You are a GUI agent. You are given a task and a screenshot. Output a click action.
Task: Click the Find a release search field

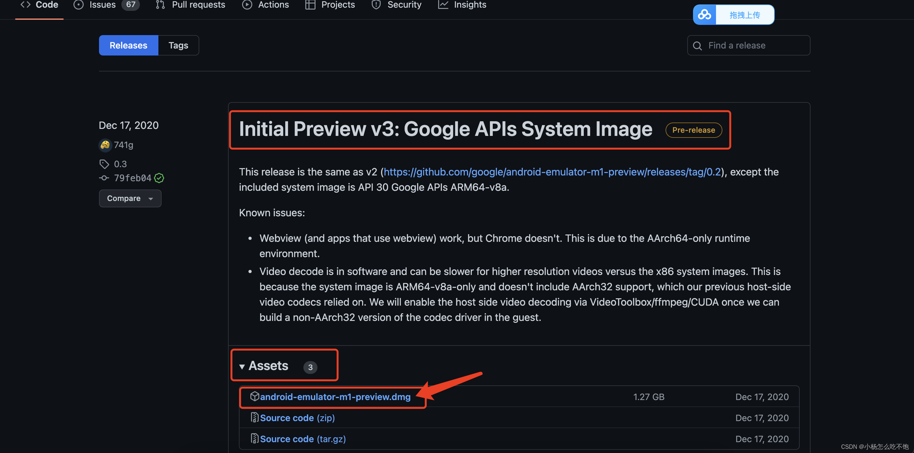(749, 45)
